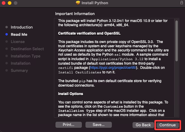Click the Install Options heading text
This screenshot has height=132, width=185.
point(70,94)
